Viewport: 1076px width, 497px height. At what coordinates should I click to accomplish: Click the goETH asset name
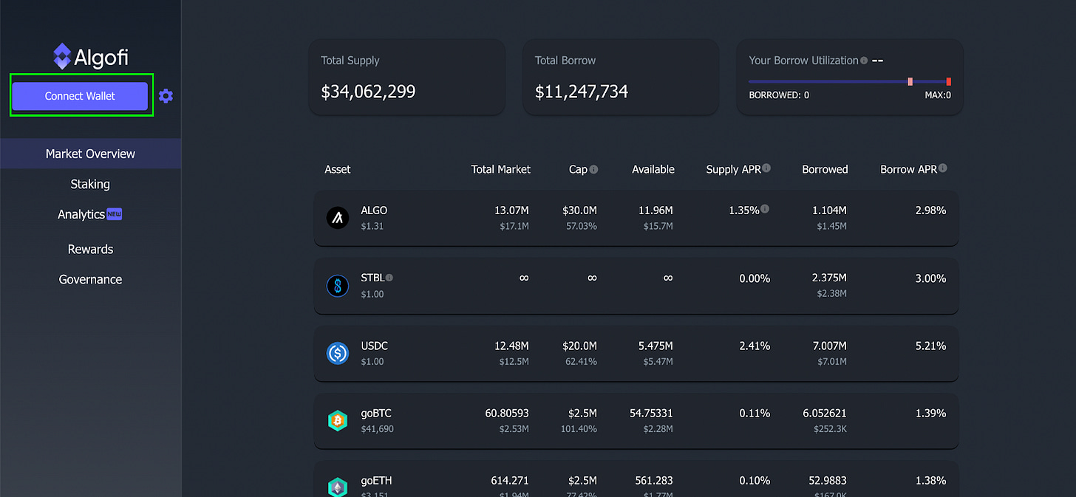(x=376, y=481)
